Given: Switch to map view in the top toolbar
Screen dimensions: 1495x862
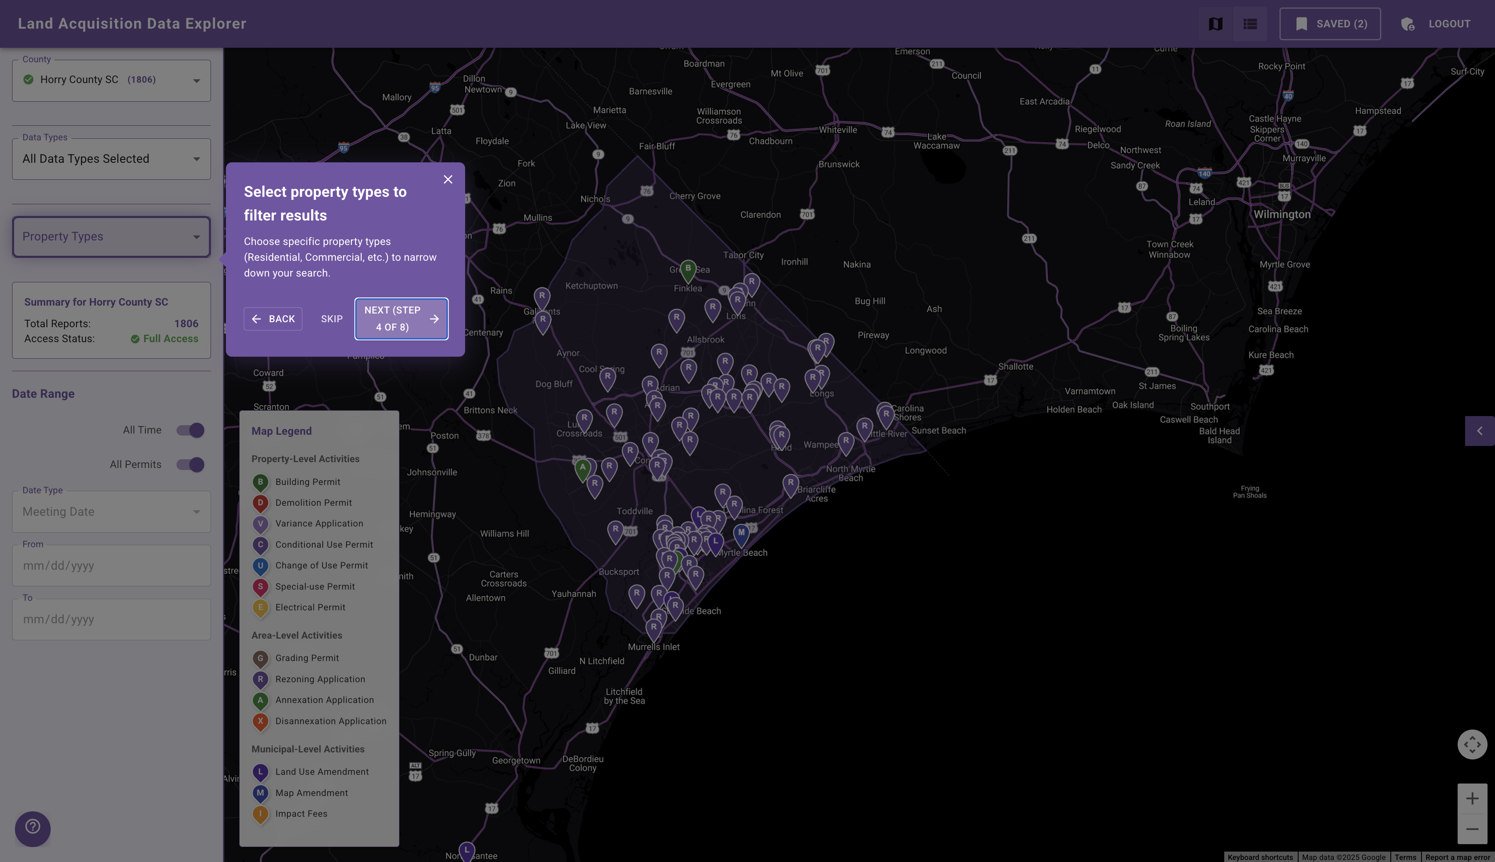Looking at the screenshot, I should [1215, 24].
